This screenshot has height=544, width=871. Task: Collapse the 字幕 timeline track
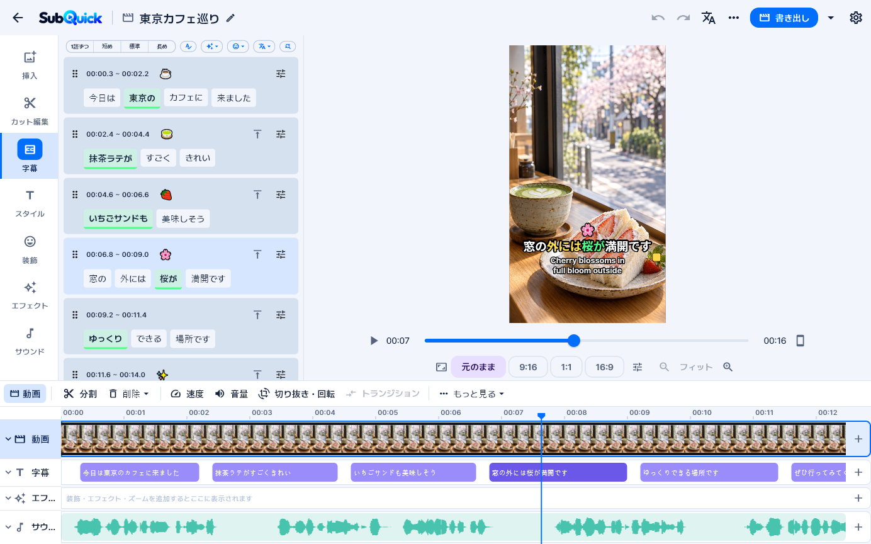[8, 472]
